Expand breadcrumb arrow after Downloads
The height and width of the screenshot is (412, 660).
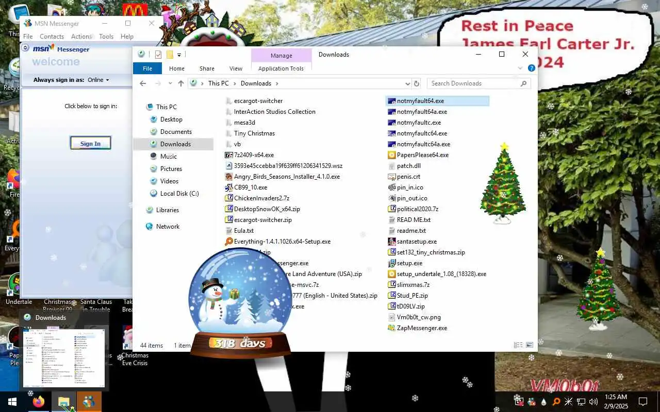pos(277,83)
